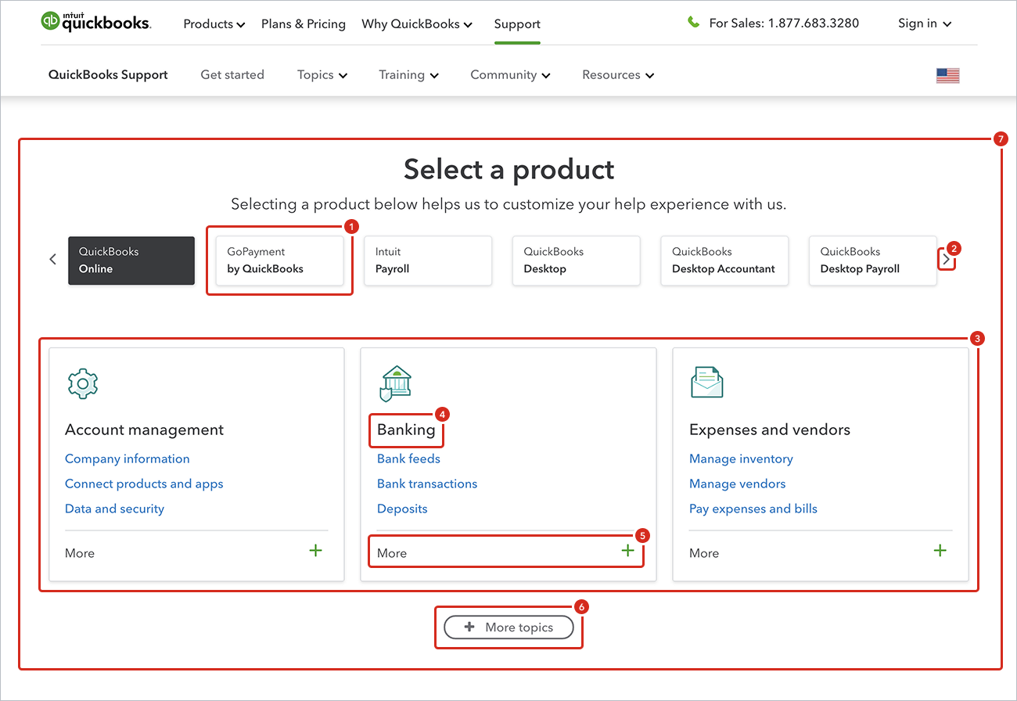Click the green phone icon beside sales number
This screenshot has height=701, width=1017.
693,23
